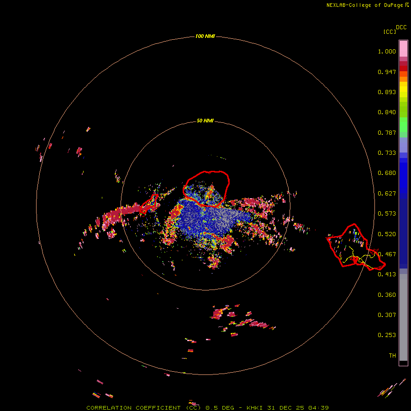Select the 0.520 scale value

(387, 234)
